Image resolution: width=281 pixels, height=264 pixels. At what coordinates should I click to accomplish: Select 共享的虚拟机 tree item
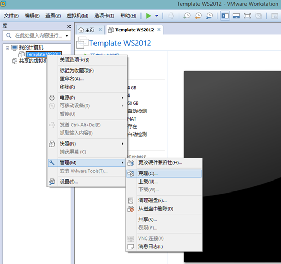[32, 61]
